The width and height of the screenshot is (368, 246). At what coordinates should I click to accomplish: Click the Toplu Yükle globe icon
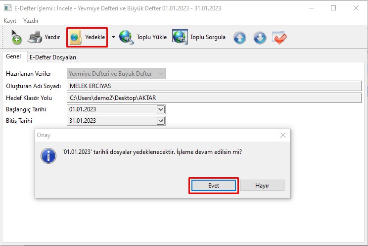point(127,37)
